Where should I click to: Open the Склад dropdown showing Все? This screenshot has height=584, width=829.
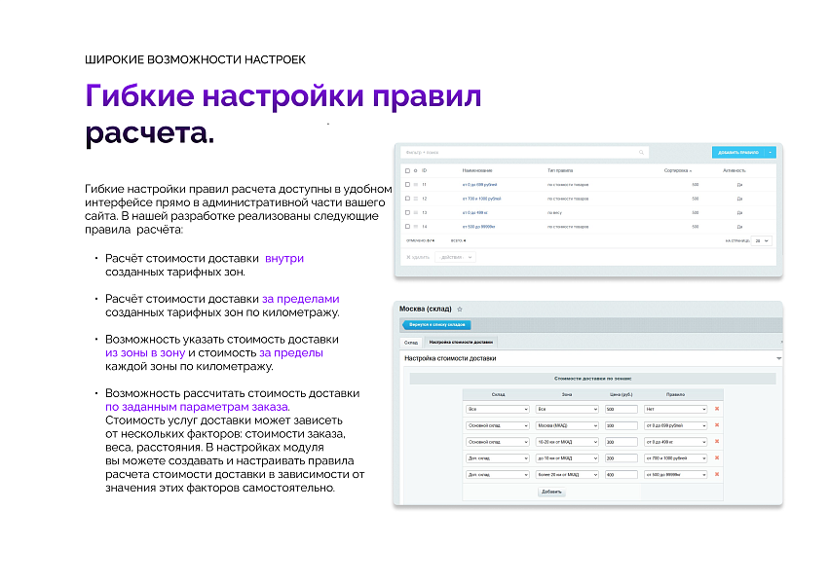(498, 410)
